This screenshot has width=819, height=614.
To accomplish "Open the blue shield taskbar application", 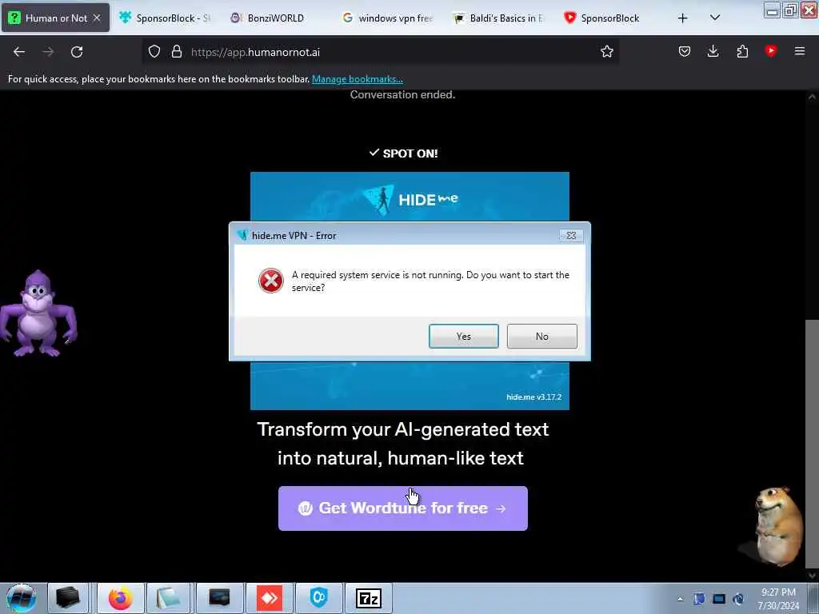I will (x=318, y=598).
